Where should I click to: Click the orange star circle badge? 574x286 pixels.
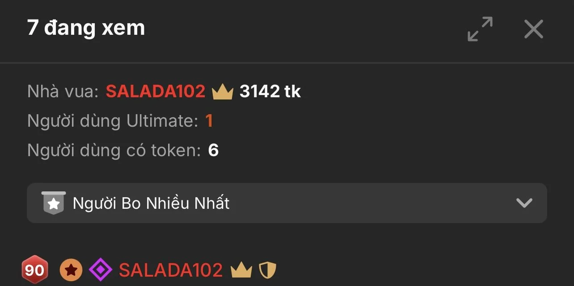click(x=71, y=270)
